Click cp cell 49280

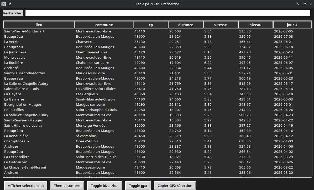(140, 110)
